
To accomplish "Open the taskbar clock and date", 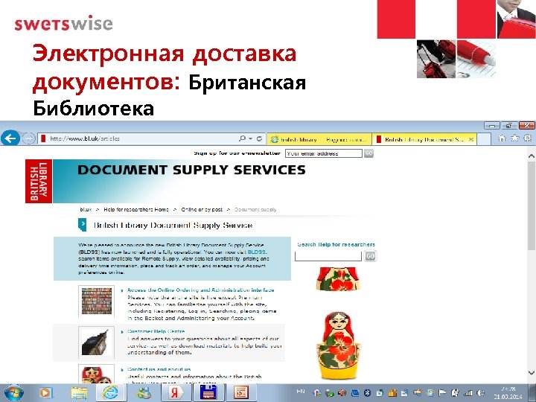I will click(508, 392).
